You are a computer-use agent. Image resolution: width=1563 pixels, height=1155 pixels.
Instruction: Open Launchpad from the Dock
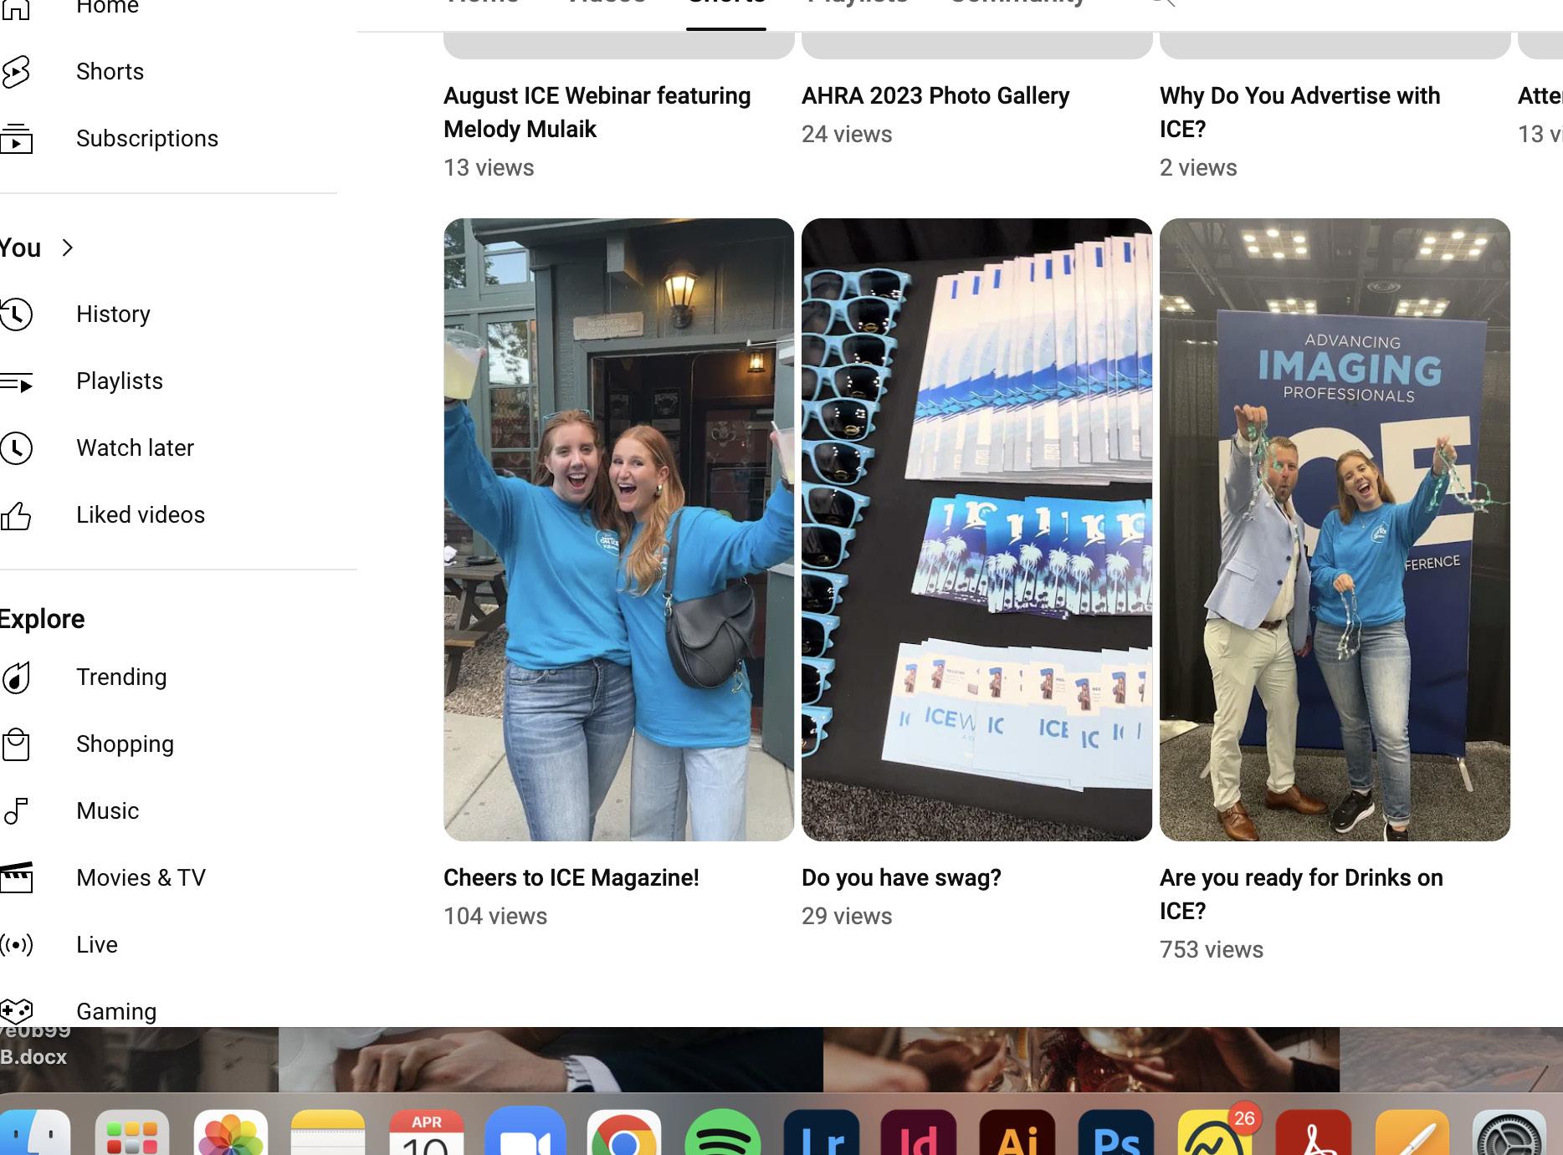(x=132, y=1132)
